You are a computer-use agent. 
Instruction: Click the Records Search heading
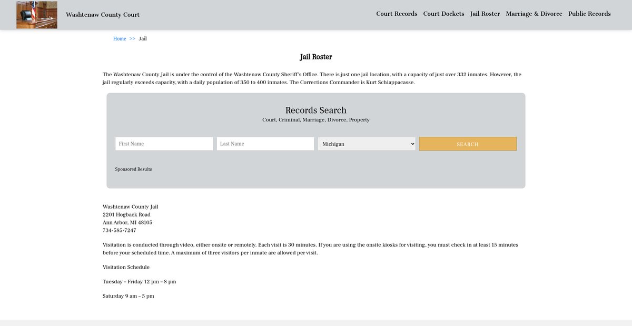pyautogui.click(x=315, y=110)
